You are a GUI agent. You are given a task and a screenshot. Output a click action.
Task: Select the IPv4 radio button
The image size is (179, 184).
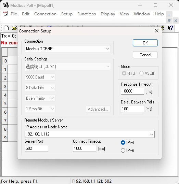[x=123, y=142]
